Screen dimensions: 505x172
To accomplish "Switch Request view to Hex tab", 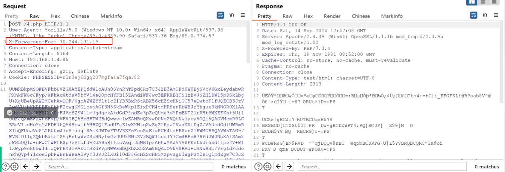I will point(55,16).
